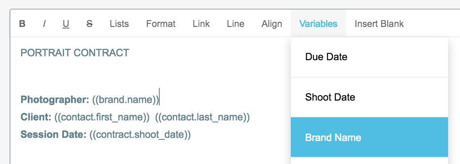Toggle underline formatting
The width and height of the screenshot is (460, 164).
(66, 24)
